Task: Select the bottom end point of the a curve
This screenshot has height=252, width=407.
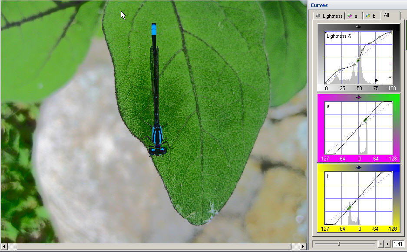Action: point(335,154)
